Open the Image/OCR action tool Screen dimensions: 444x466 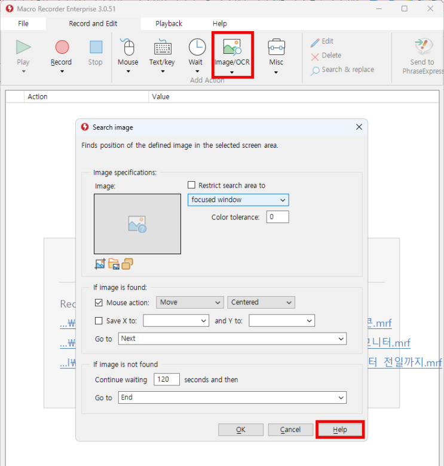coord(232,47)
